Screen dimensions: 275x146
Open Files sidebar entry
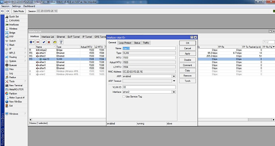(11, 69)
